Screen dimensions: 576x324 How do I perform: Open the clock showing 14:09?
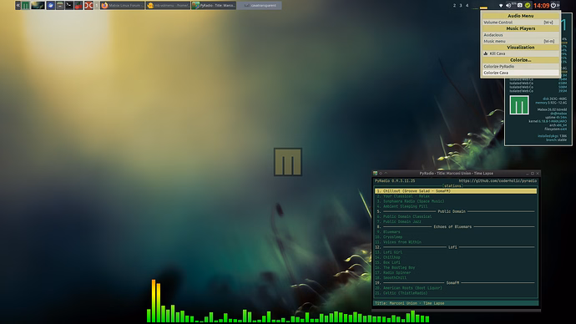pos(541,6)
